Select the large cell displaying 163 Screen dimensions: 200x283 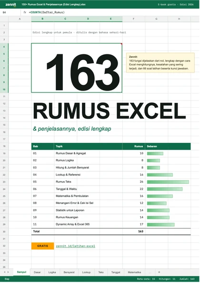click(x=77, y=68)
